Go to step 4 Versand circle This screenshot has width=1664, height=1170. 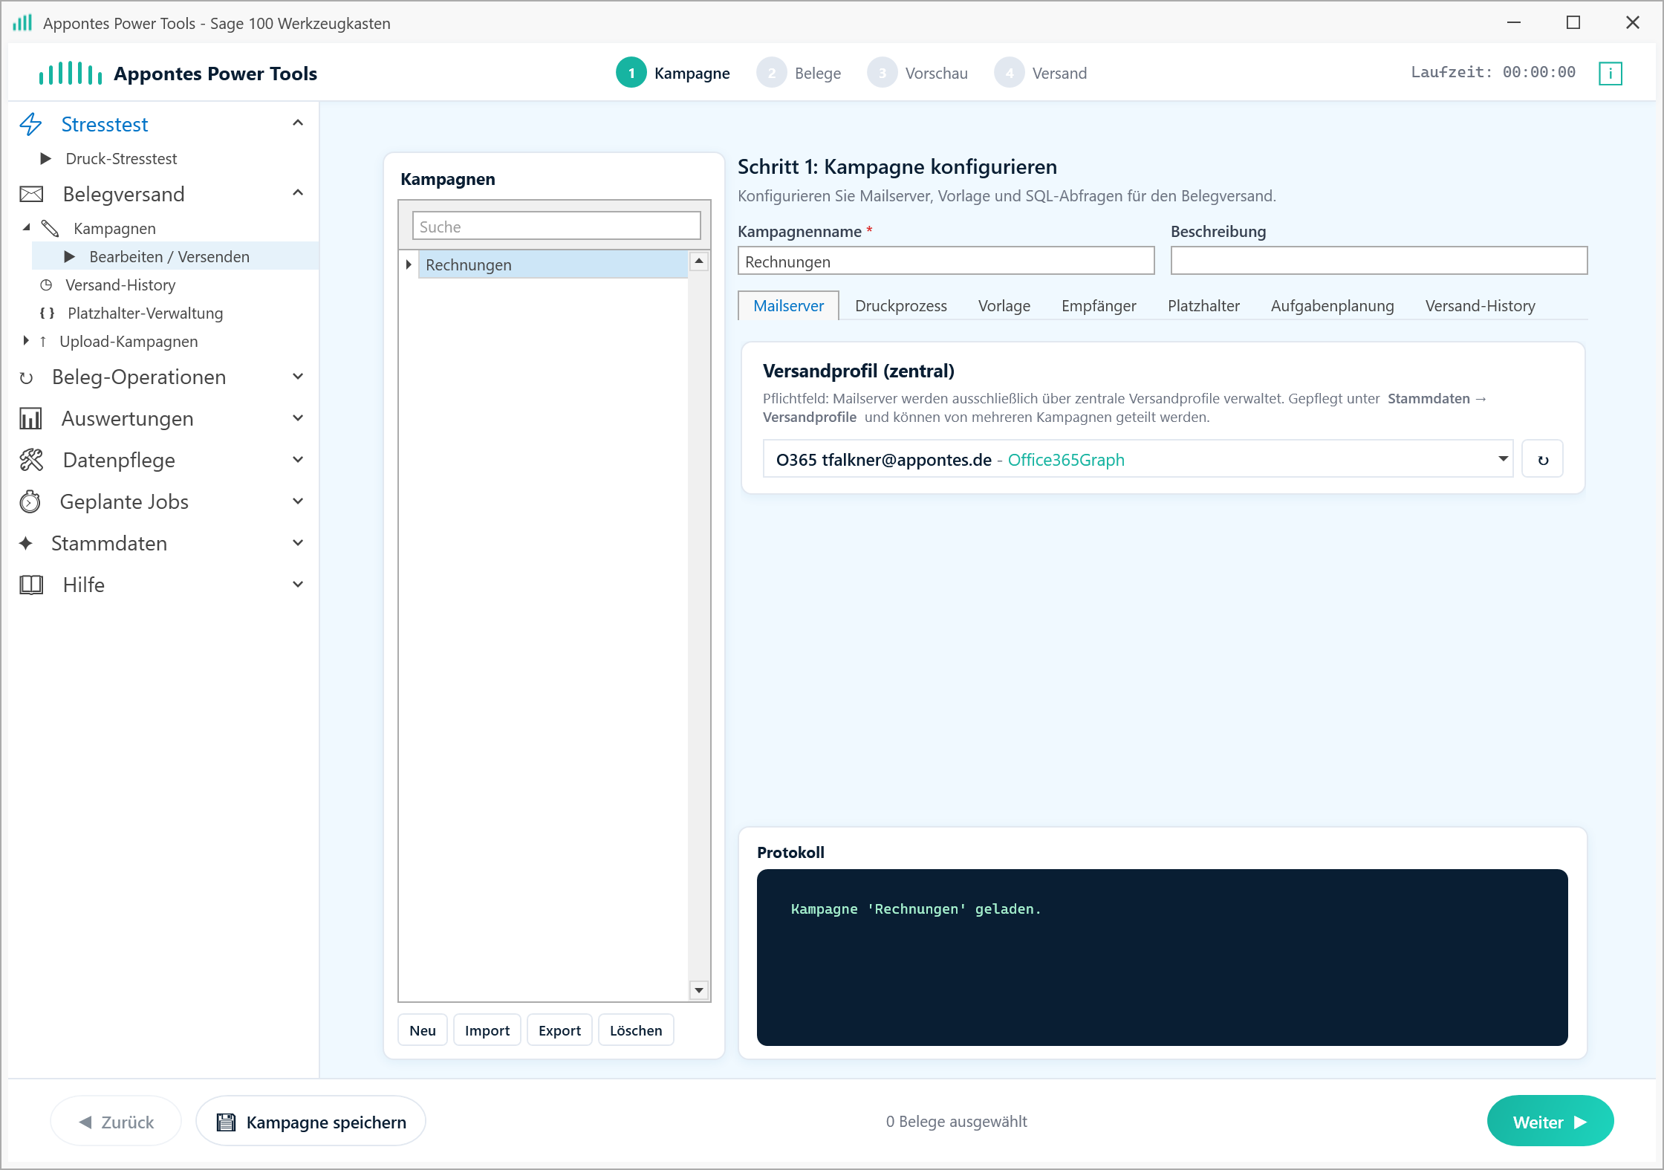point(1010,73)
